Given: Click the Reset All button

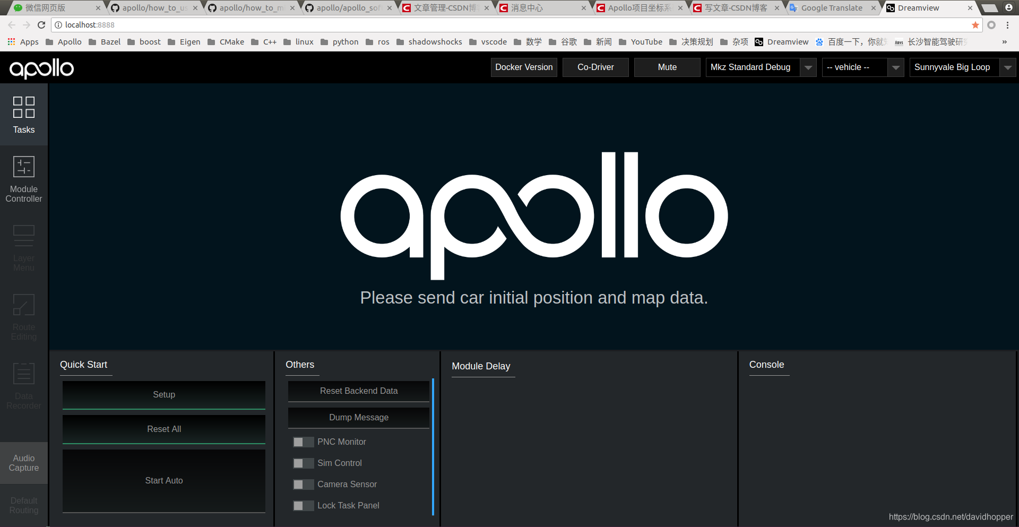Looking at the screenshot, I should (x=164, y=429).
